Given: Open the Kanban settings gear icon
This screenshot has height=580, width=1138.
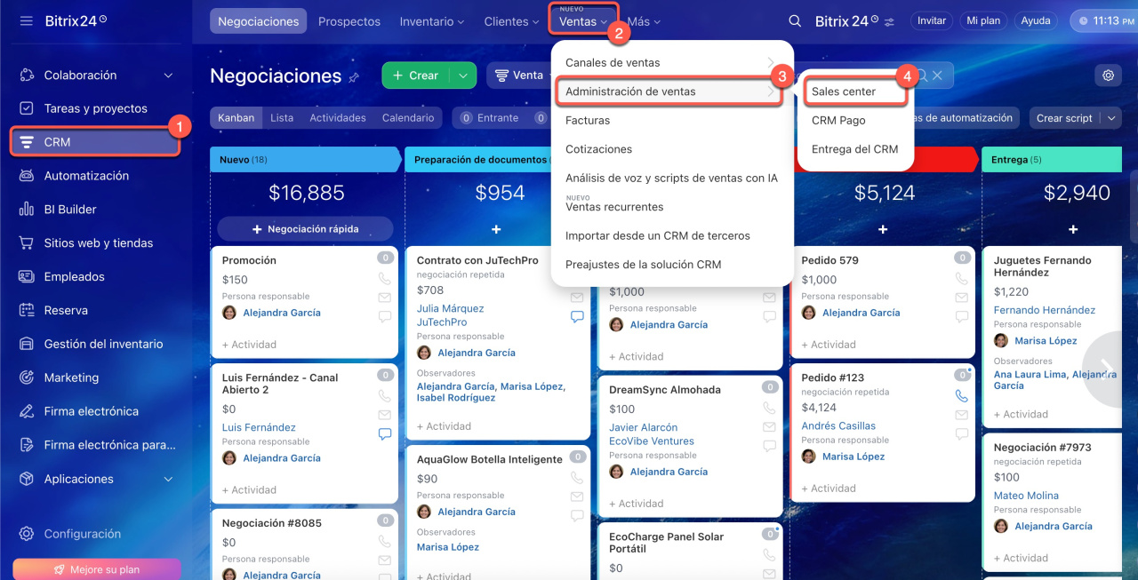Looking at the screenshot, I should (x=1108, y=75).
